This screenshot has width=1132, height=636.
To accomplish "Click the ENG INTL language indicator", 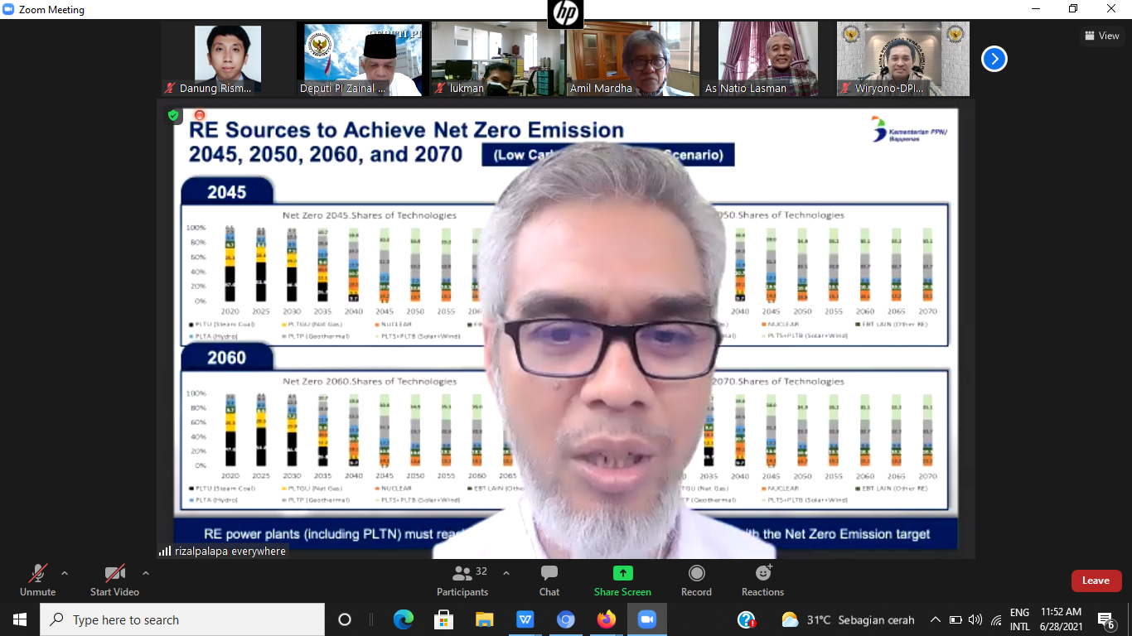I will (1020, 619).
